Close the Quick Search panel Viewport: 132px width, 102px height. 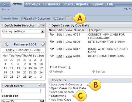click(x=43, y=85)
